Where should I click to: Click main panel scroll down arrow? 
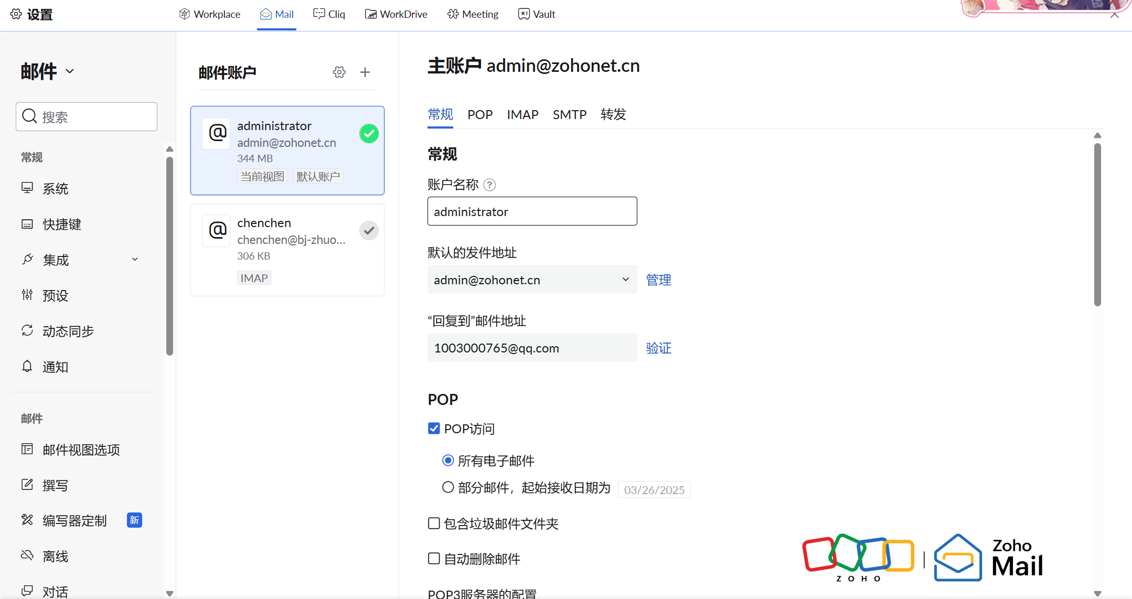tap(1097, 593)
